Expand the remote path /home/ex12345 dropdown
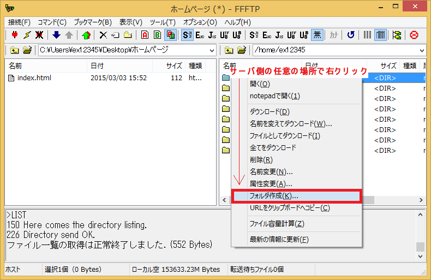This screenshot has height=280, width=431. click(x=422, y=50)
